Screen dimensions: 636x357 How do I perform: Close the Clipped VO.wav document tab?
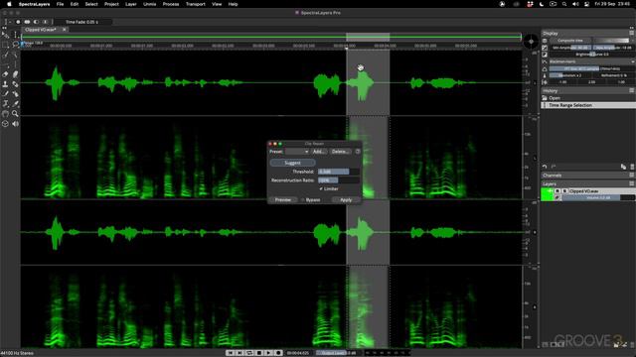pos(64,30)
